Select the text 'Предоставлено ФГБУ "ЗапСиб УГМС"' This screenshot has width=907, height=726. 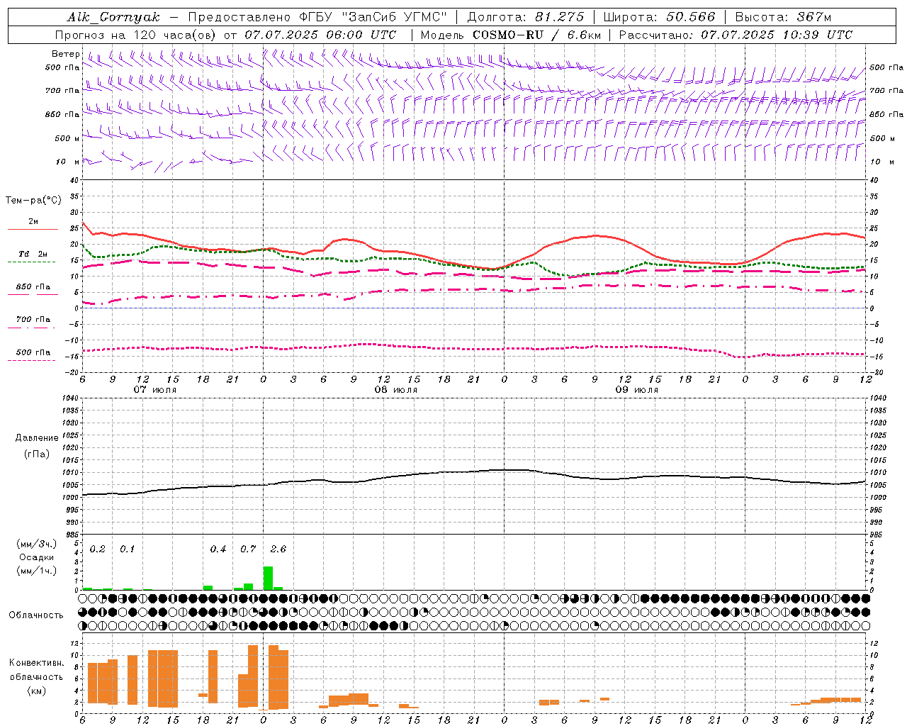coord(317,17)
